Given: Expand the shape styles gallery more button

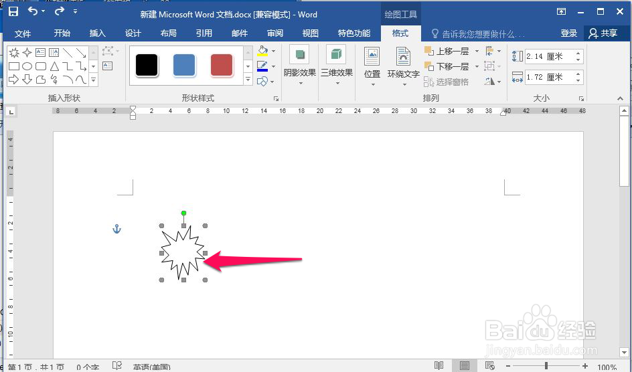Looking at the screenshot, I should click(x=248, y=80).
